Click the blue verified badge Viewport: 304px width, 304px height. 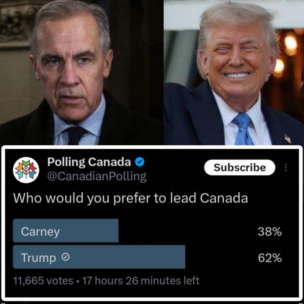tap(140, 162)
